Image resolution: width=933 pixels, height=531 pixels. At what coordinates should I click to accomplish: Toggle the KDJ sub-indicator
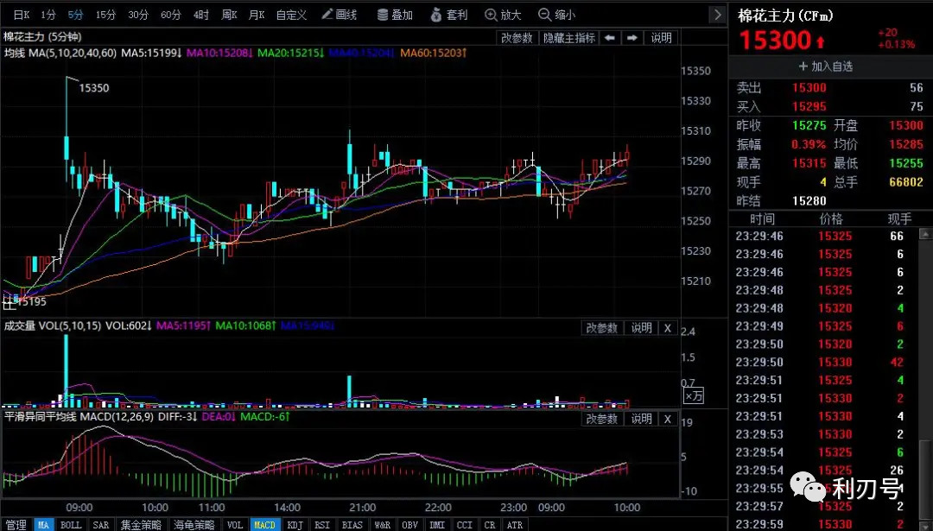tap(295, 524)
